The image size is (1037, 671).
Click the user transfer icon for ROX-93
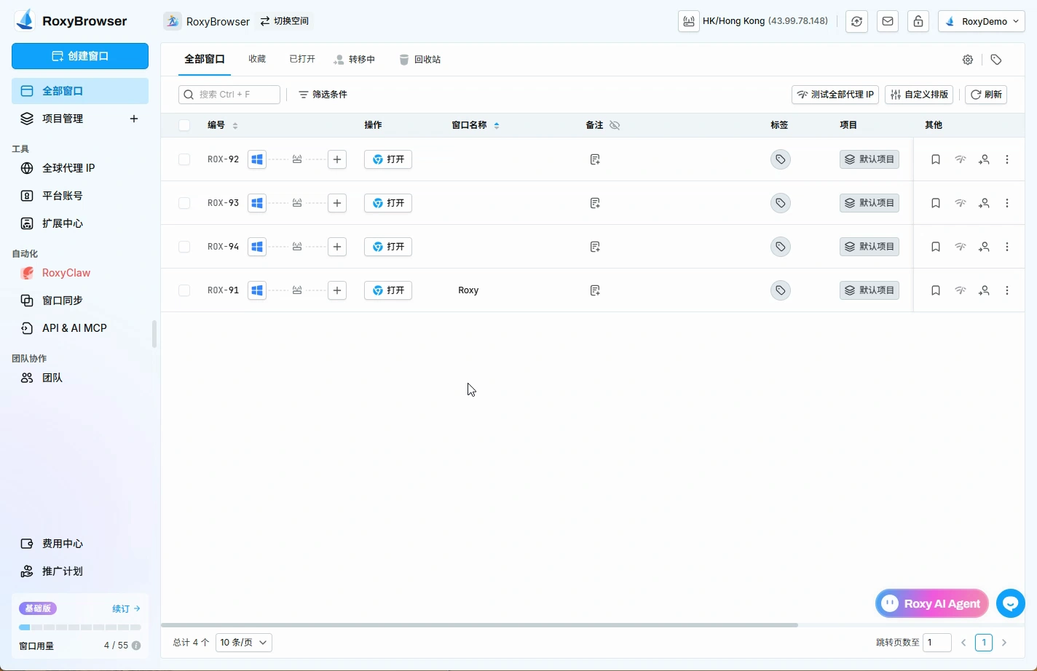[984, 203]
